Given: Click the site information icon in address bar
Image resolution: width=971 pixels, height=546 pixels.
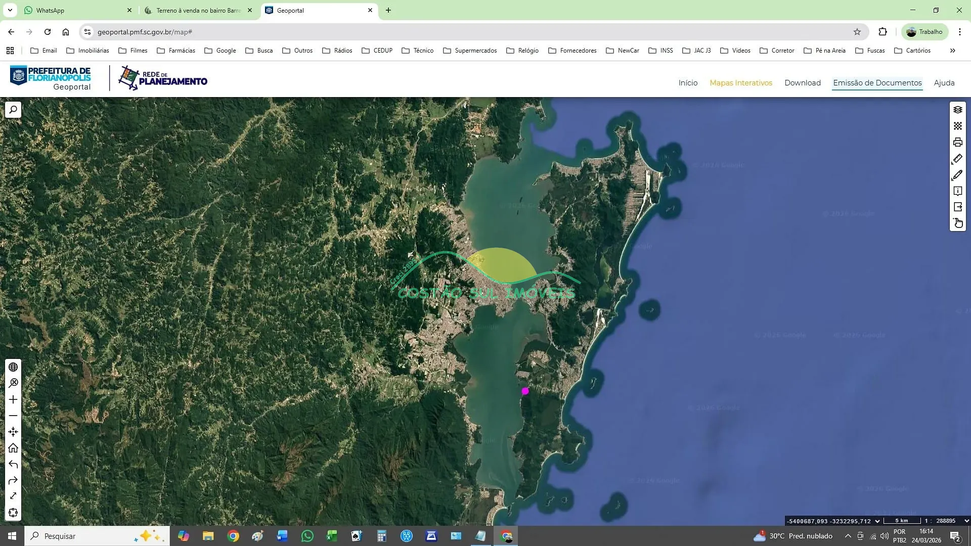Looking at the screenshot, I should [x=87, y=32].
